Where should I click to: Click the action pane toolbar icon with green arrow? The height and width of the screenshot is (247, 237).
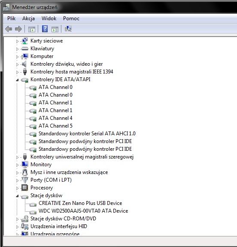pyautogui.click(x=55, y=29)
